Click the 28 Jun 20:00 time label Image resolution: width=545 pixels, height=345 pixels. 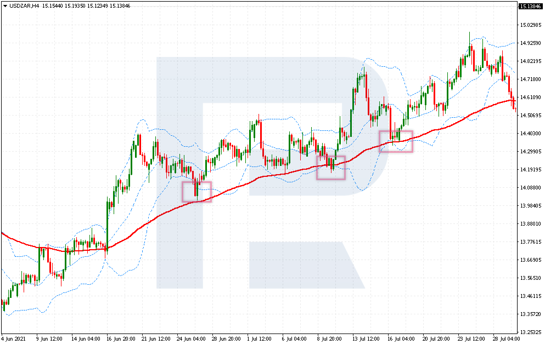click(226, 339)
